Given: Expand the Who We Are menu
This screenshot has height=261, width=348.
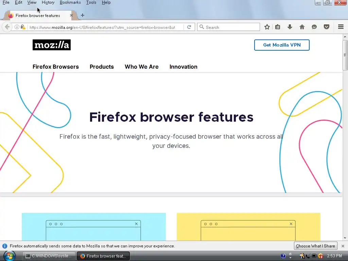Looking at the screenshot, I should click(142, 67).
